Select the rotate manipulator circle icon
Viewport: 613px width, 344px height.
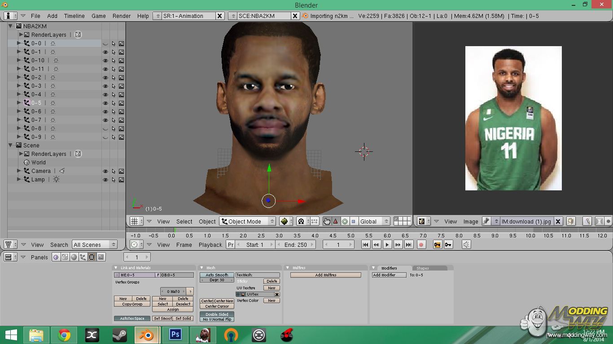coord(345,221)
